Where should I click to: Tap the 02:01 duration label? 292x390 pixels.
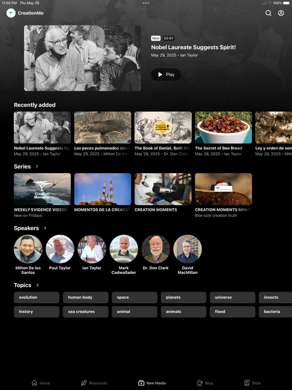168,38
